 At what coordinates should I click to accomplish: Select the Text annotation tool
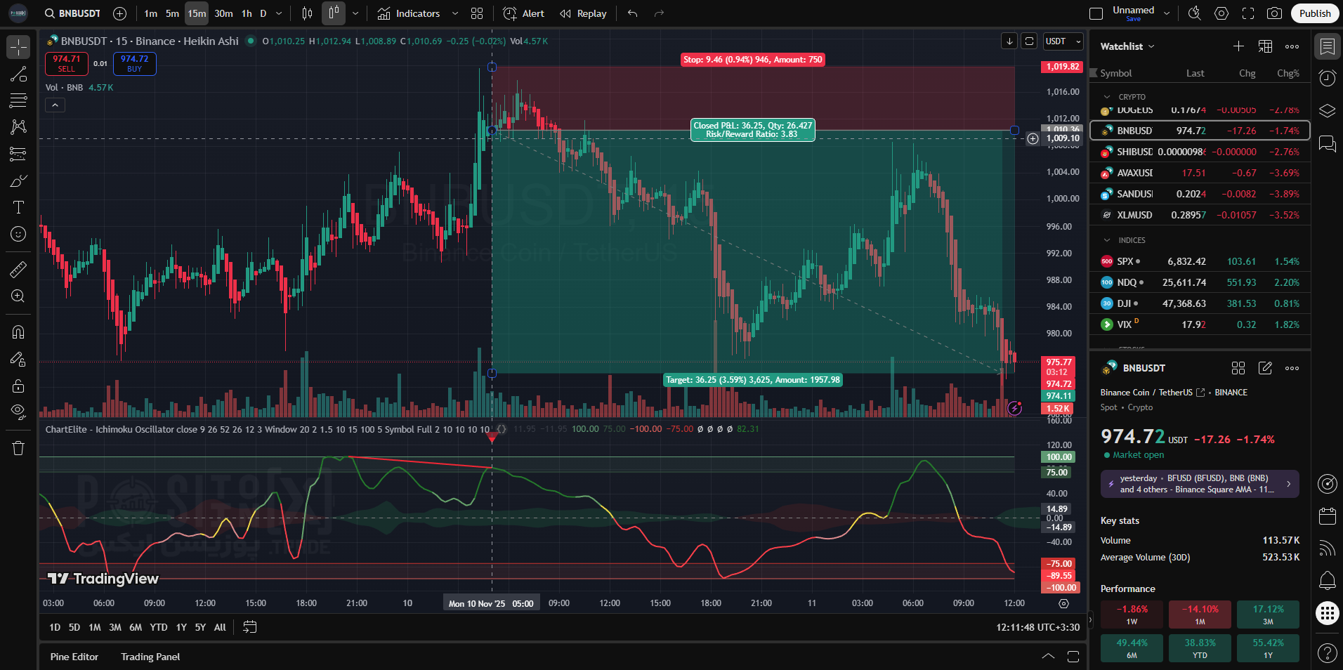[x=18, y=207]
